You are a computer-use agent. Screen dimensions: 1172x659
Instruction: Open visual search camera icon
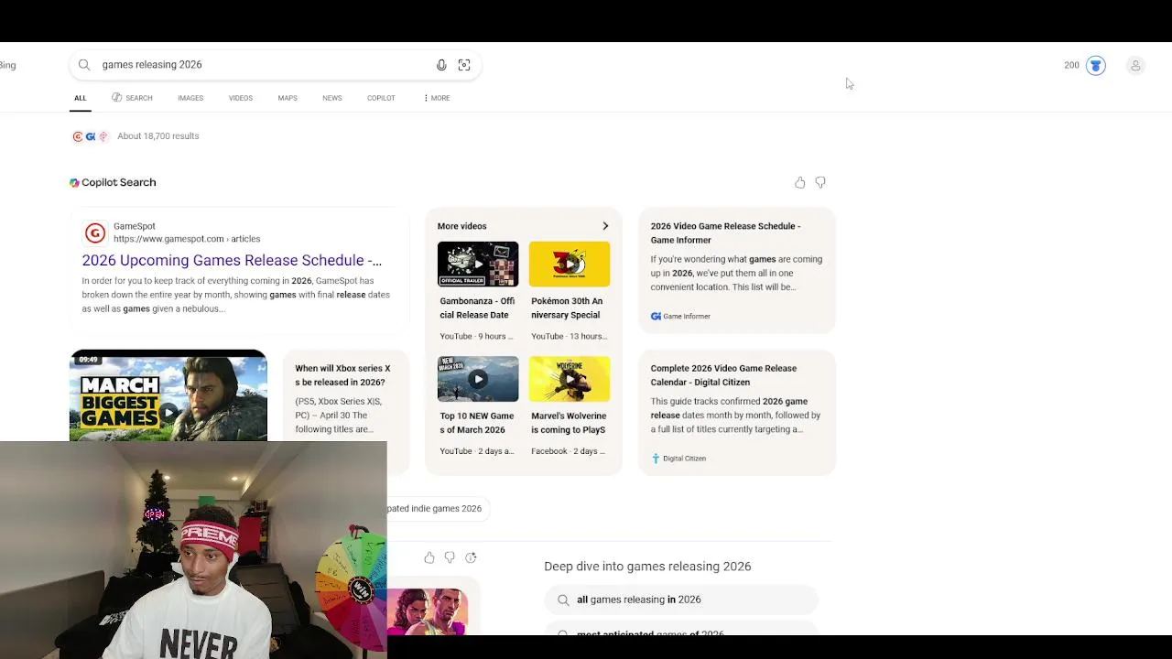point(464,65)
